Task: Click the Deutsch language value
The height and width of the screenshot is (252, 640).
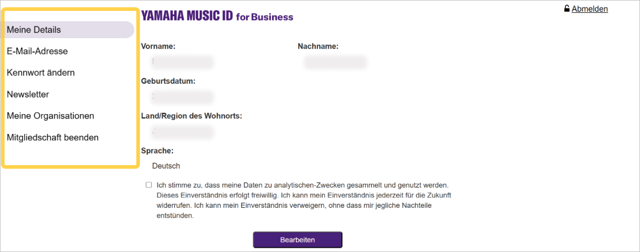Action: [166, 166]
